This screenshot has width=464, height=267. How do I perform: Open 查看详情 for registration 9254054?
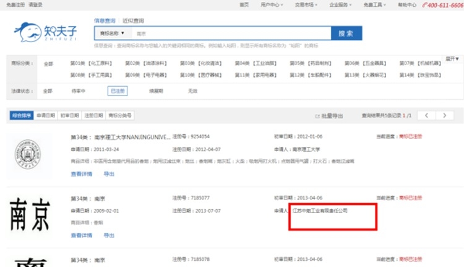tap(82, 174)
